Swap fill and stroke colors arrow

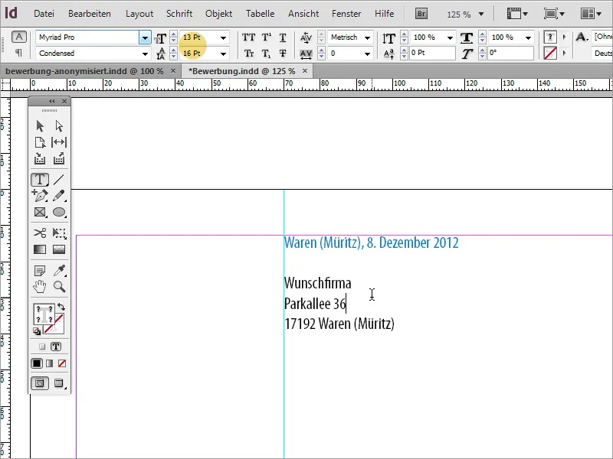[61, 307]
